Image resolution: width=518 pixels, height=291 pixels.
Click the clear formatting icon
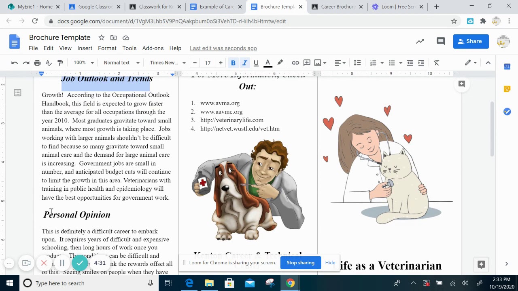coord(436,63)
